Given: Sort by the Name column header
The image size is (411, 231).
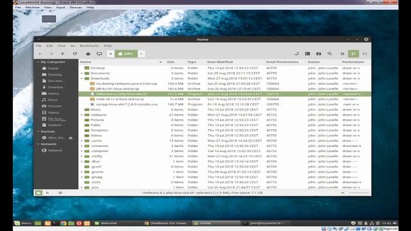Looking at the screenshot, I should coord(121,62).
